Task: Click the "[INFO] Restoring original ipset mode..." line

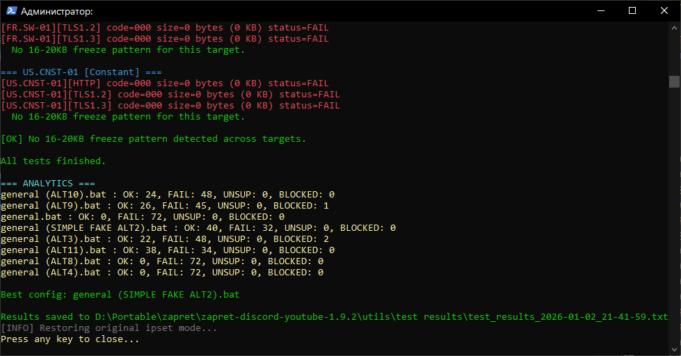Action: click(x=109, y=328)
